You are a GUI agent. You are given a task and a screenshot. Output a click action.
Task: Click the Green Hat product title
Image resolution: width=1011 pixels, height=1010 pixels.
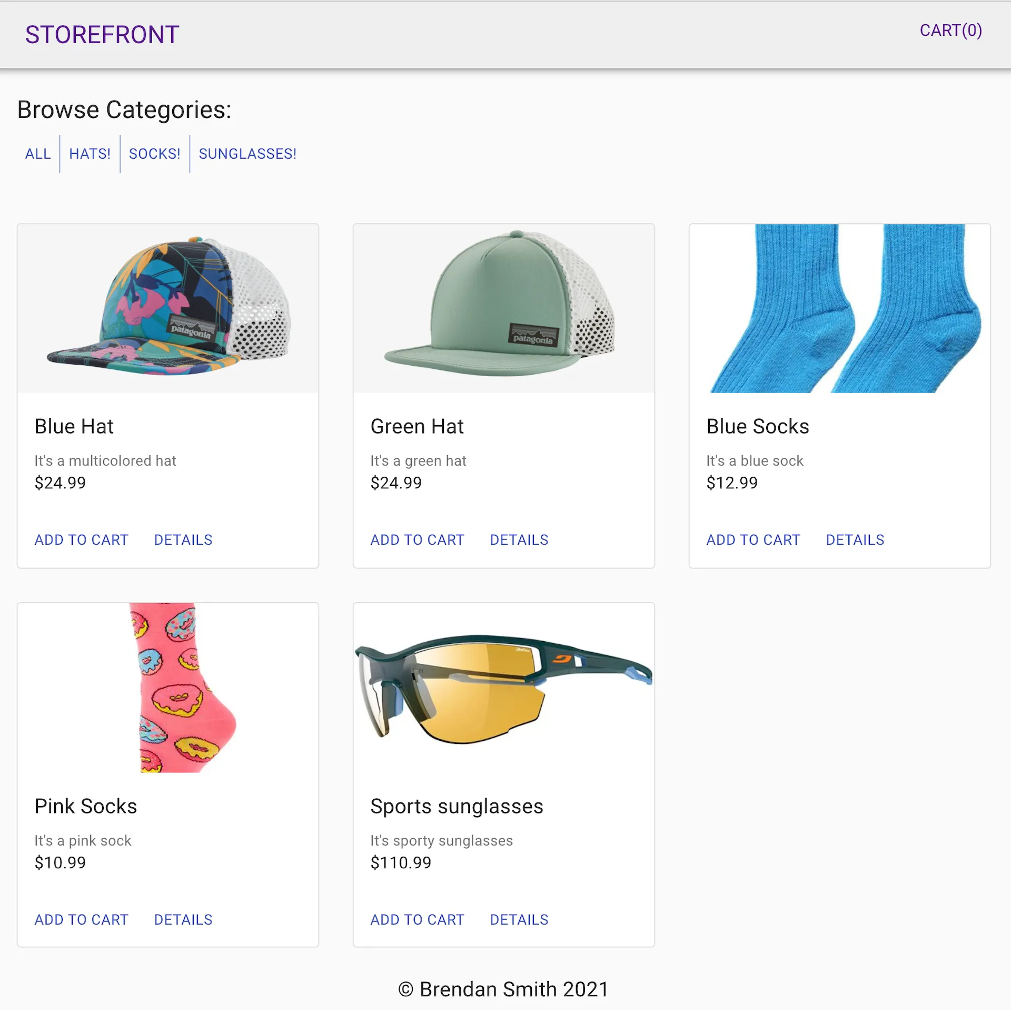pyautogui.click(x=417, y=426)
